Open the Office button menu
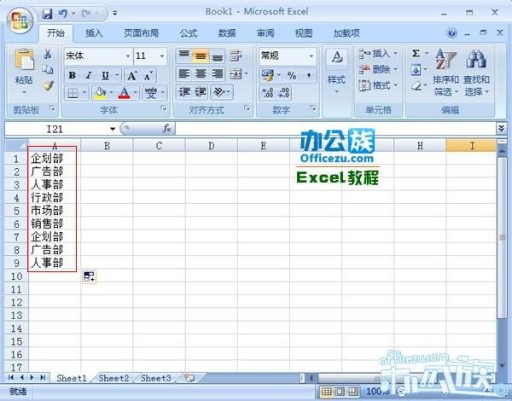Viewport: 512px width, 401px height. click(20, 20)
